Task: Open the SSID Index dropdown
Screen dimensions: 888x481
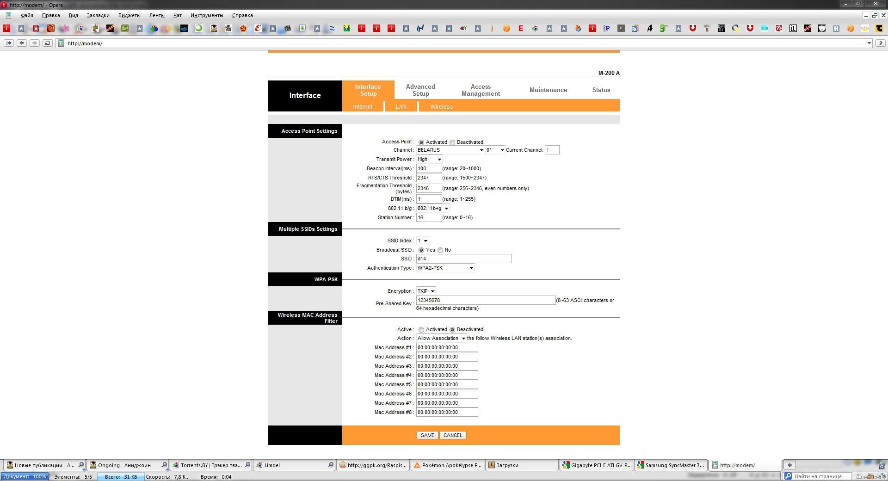Action: pyautogui.click(x=423, y=240)
